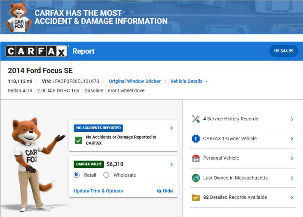This screenshot has height=217, width=303.
Task: Click the US $44.99 price button
Action: click(x=284, y=51)
